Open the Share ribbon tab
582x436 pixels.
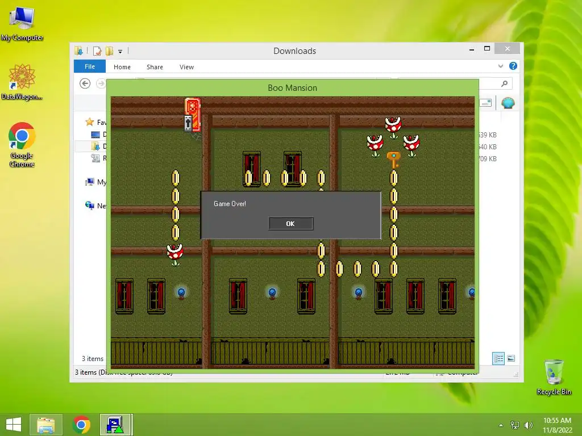pos(155,67)
